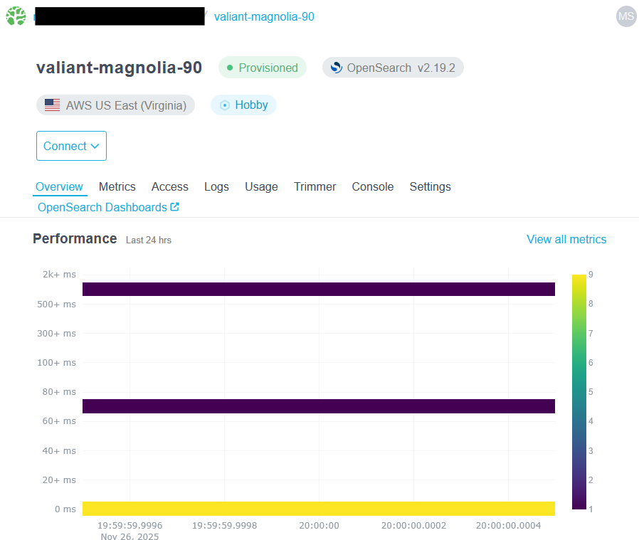Image resolution: width=639 pixels, height=540 pixels.
Task: Click the OpenSearch logo in the version badge
Action: coord(334,68)
